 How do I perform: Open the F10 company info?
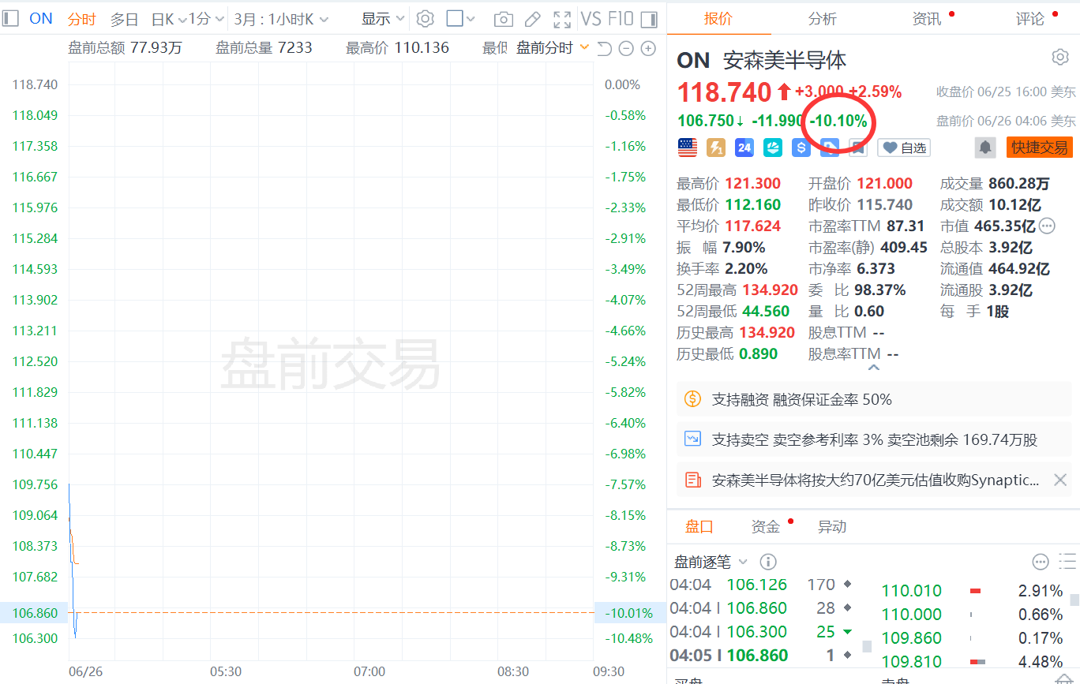click(x=621, y=19)
